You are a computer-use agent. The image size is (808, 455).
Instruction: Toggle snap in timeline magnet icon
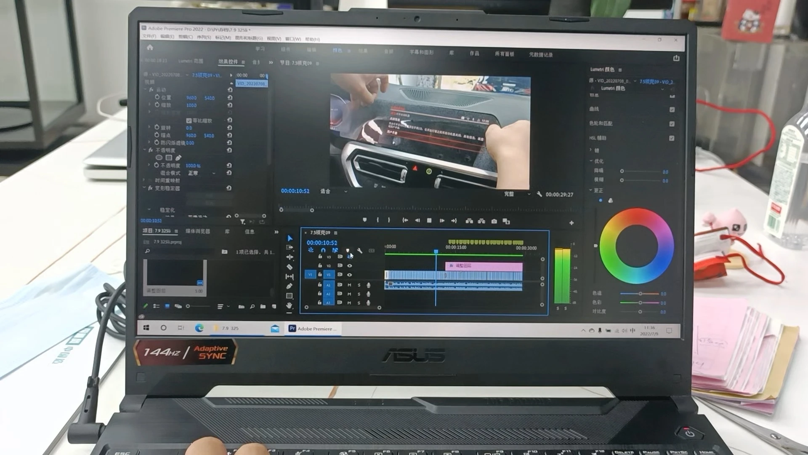pyautogui.click(x=323, y=250)
